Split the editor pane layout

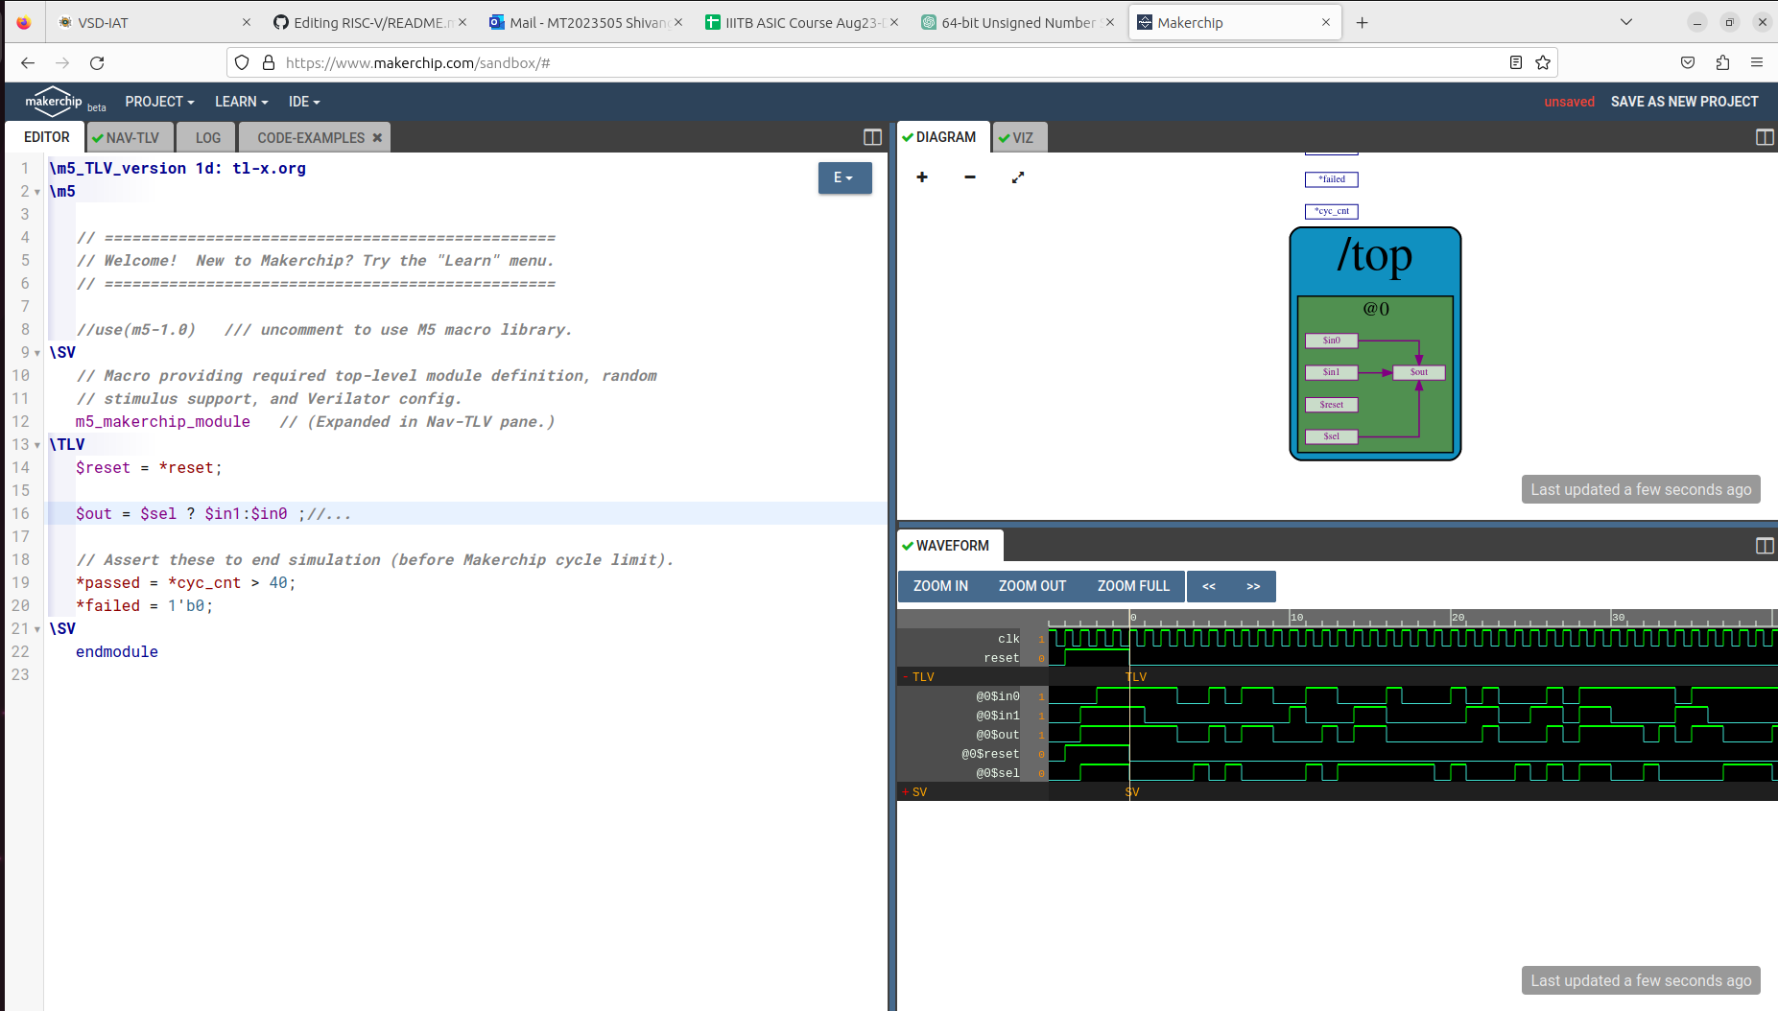click(x=871, y=137)
